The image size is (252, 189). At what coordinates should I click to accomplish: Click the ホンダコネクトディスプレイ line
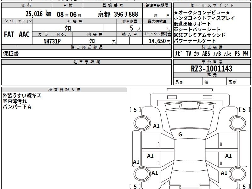[204, 18]
